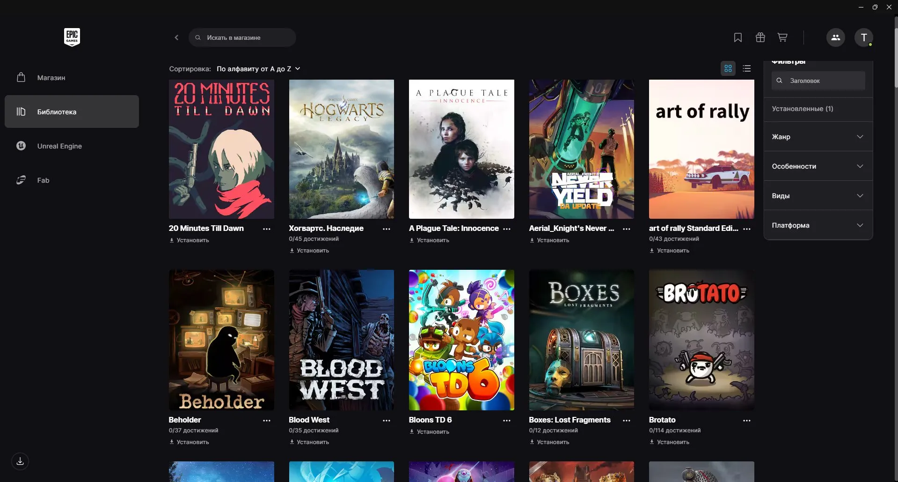Open the gift card icon
Image resolution: width=898 pixels, height=482 pixels.
[760, 37]
